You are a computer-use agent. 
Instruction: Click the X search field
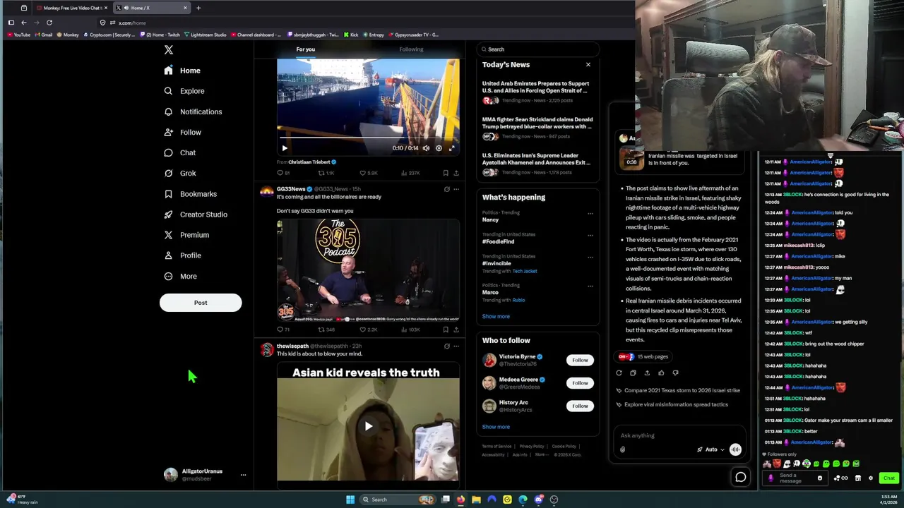tap(538, 49)
